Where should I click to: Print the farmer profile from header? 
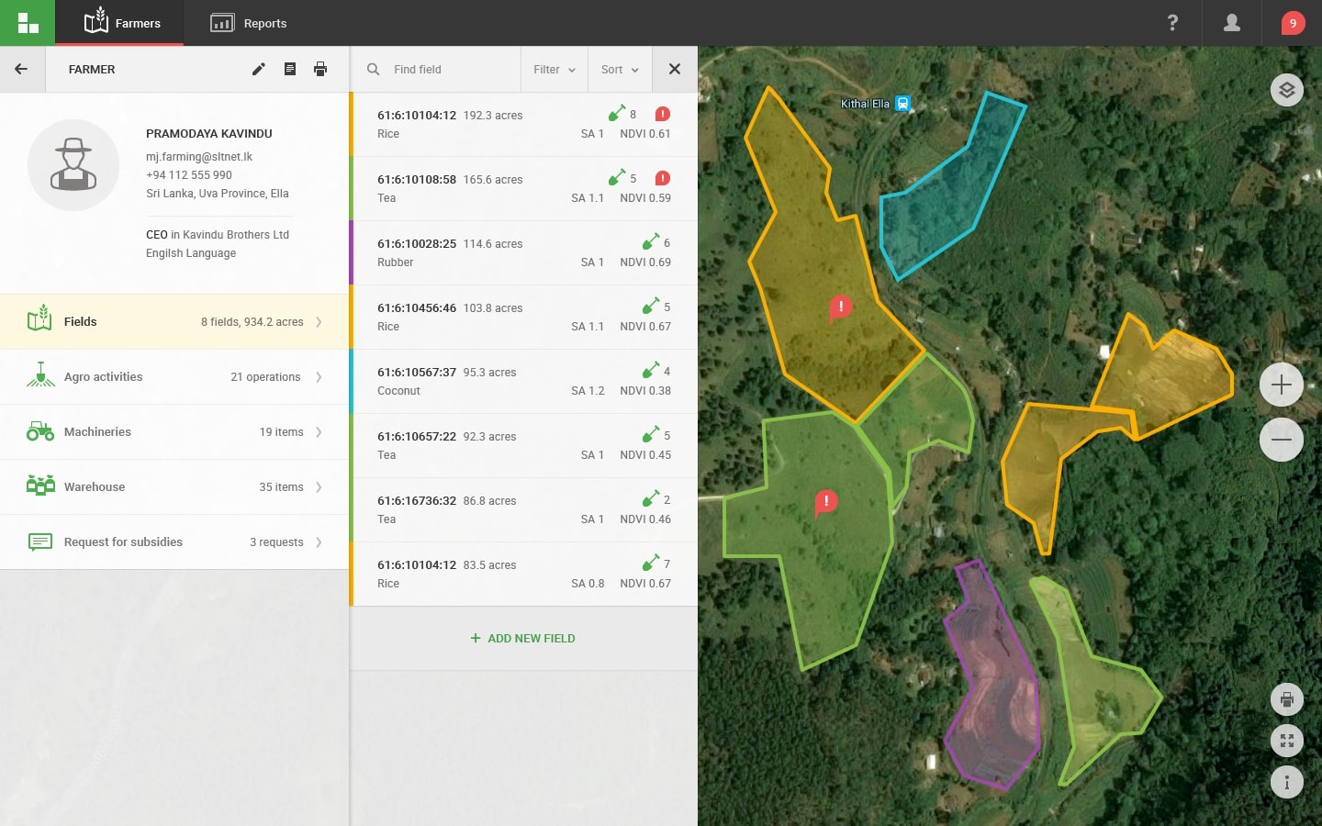pos(320,69)
